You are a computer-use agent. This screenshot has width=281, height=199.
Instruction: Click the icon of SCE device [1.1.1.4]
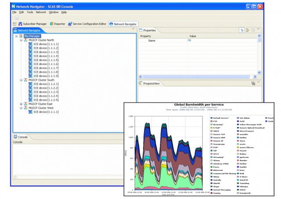(x=30, y=56)
